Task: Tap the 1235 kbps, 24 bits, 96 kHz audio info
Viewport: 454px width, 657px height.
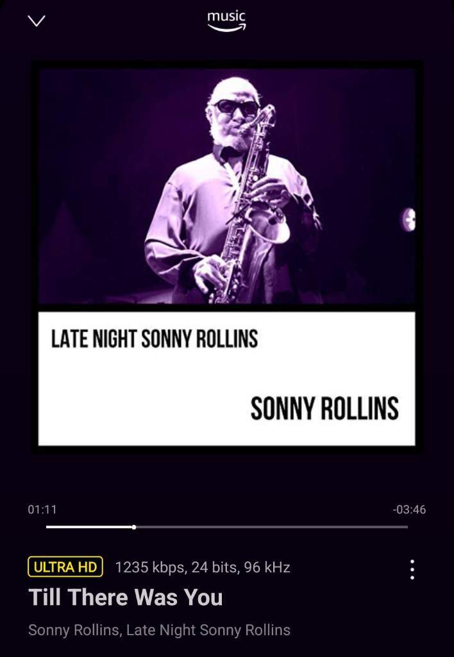Action: point(202,567)
